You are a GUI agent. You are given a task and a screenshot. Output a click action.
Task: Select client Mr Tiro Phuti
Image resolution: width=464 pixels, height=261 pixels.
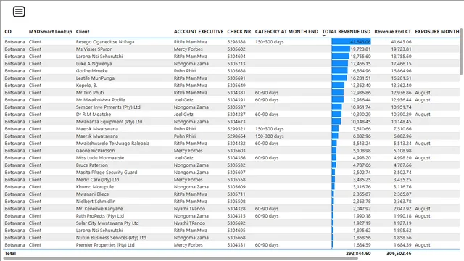(90, 93)
